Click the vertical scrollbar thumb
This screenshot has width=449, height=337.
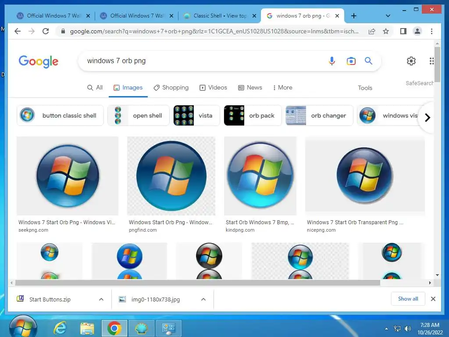click(x=437, y=64)
